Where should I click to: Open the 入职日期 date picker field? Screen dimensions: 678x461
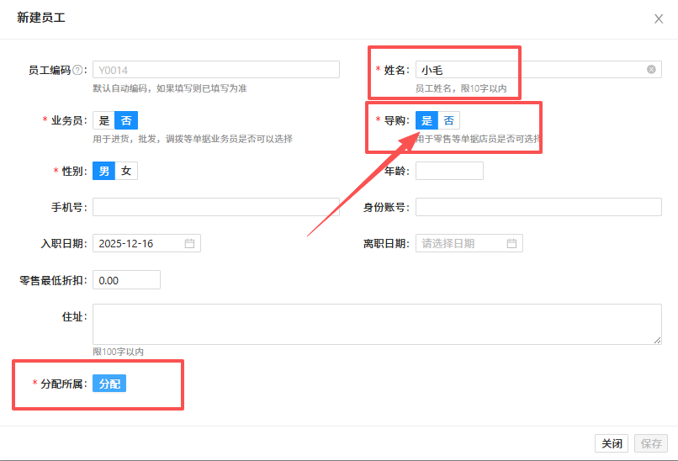[x=139, y=243]
